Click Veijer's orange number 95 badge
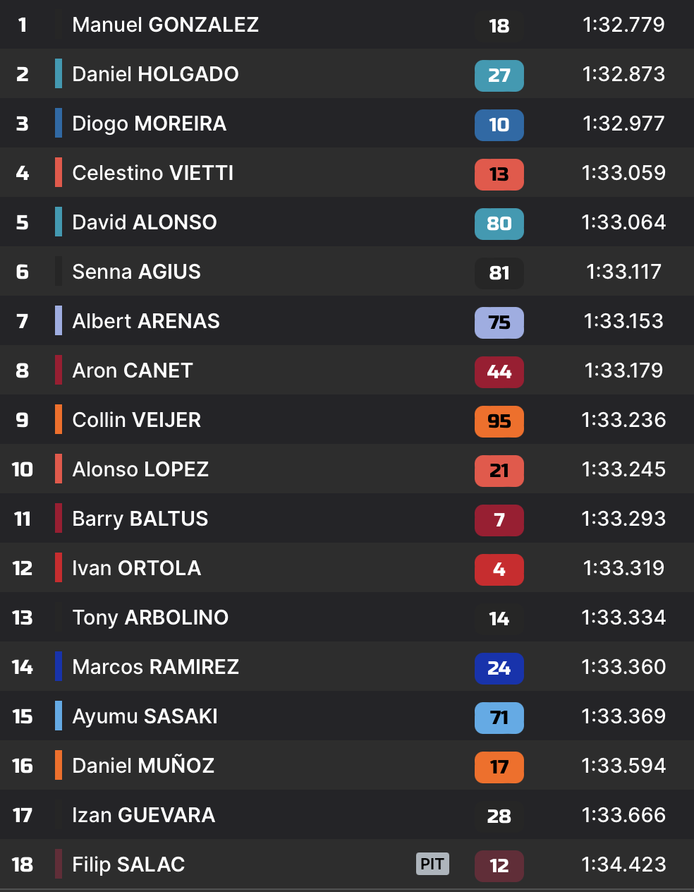Screen dimensions: 694x892 (x=499, y=421)
